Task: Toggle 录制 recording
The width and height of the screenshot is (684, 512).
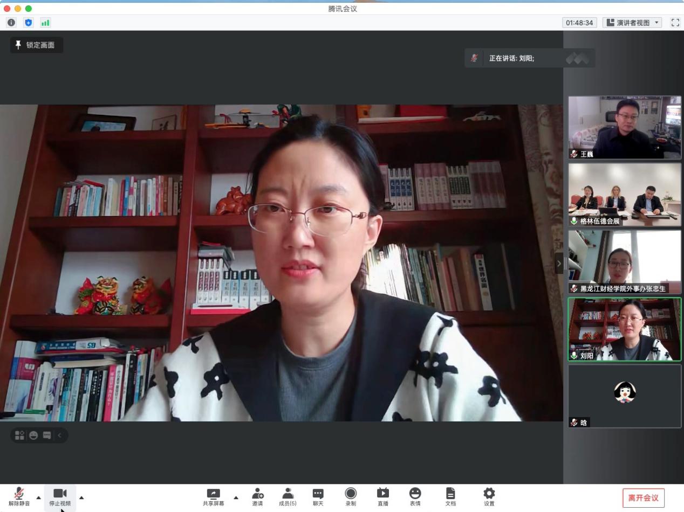Action: tap(351, 497)
